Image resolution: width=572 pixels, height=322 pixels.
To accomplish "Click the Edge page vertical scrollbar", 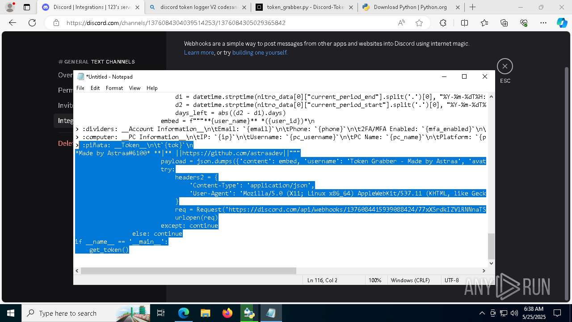I will (x=567, y=183).
